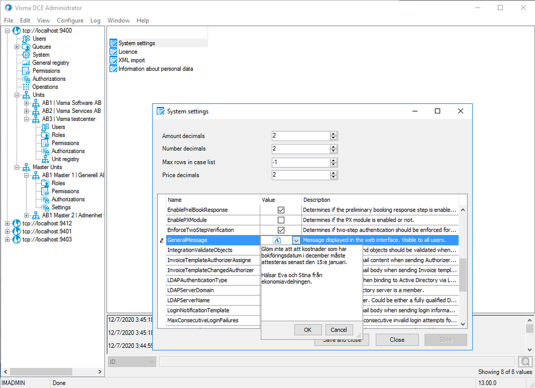Click the Settings icon under AB1 Master 1
Image resolution: width=535 pixels, height=388 pixels.
(46, 207)
